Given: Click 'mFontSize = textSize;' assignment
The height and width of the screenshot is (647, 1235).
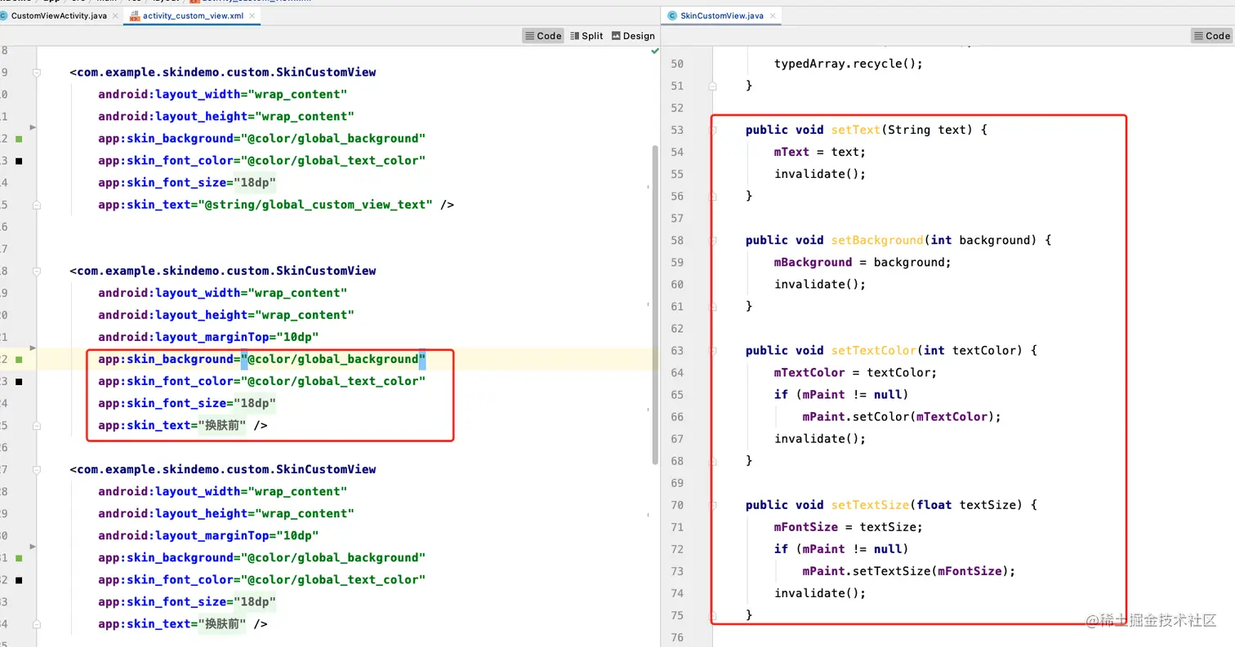Looking at the screenshot, I should point(849,526).
